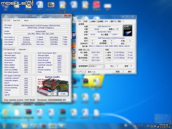
Task: Click the RUN button in Nuclearus
Action: click(52, 94)
